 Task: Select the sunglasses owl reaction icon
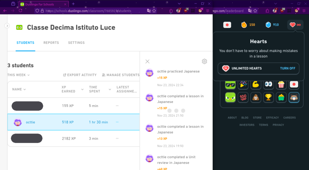(230, 84)
